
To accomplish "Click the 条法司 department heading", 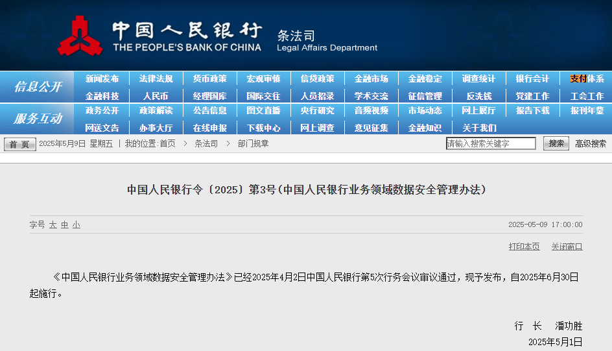I will coord(296,36).
